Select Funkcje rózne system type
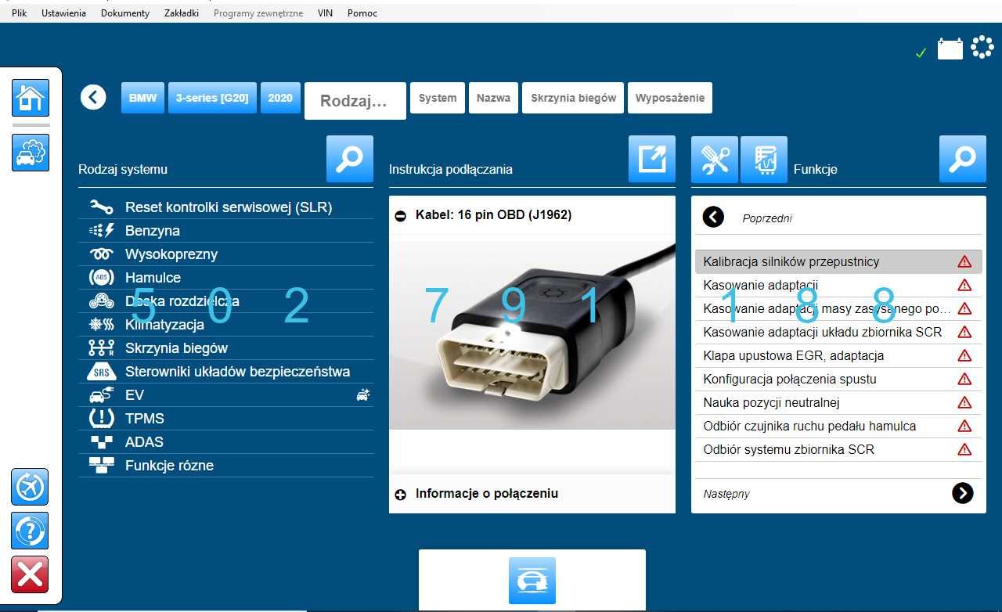Image resolution: width=1002 pixels, height=612 pixels. coord(225,466)
